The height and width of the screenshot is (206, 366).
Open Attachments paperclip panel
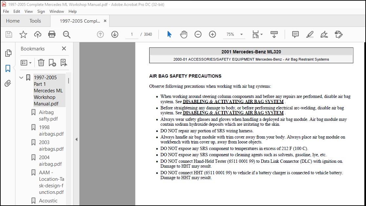point(8,84)
